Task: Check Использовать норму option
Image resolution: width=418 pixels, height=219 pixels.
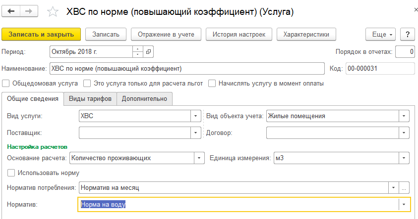Action: 11,173
